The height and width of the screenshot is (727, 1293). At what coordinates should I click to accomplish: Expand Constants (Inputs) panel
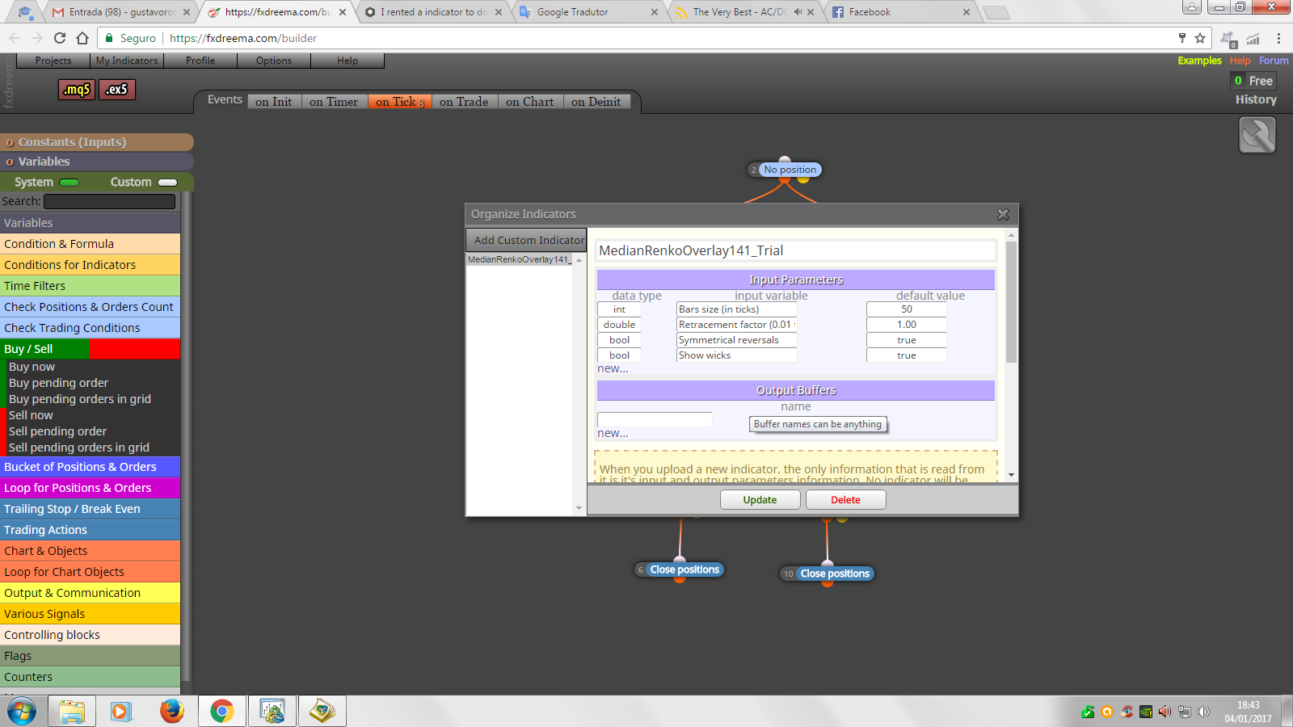[x=97, y=142]
